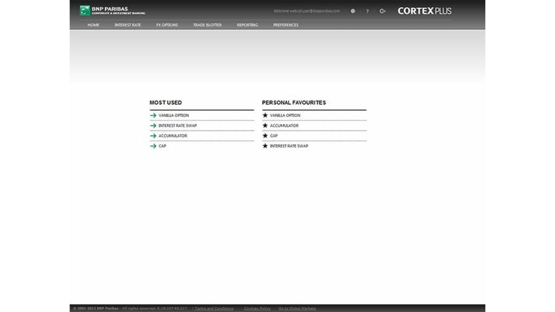Unfavourite Vanilla Option by clicking its star
Viewport: 555px width, 312px height.
click(x=265, y=115)
